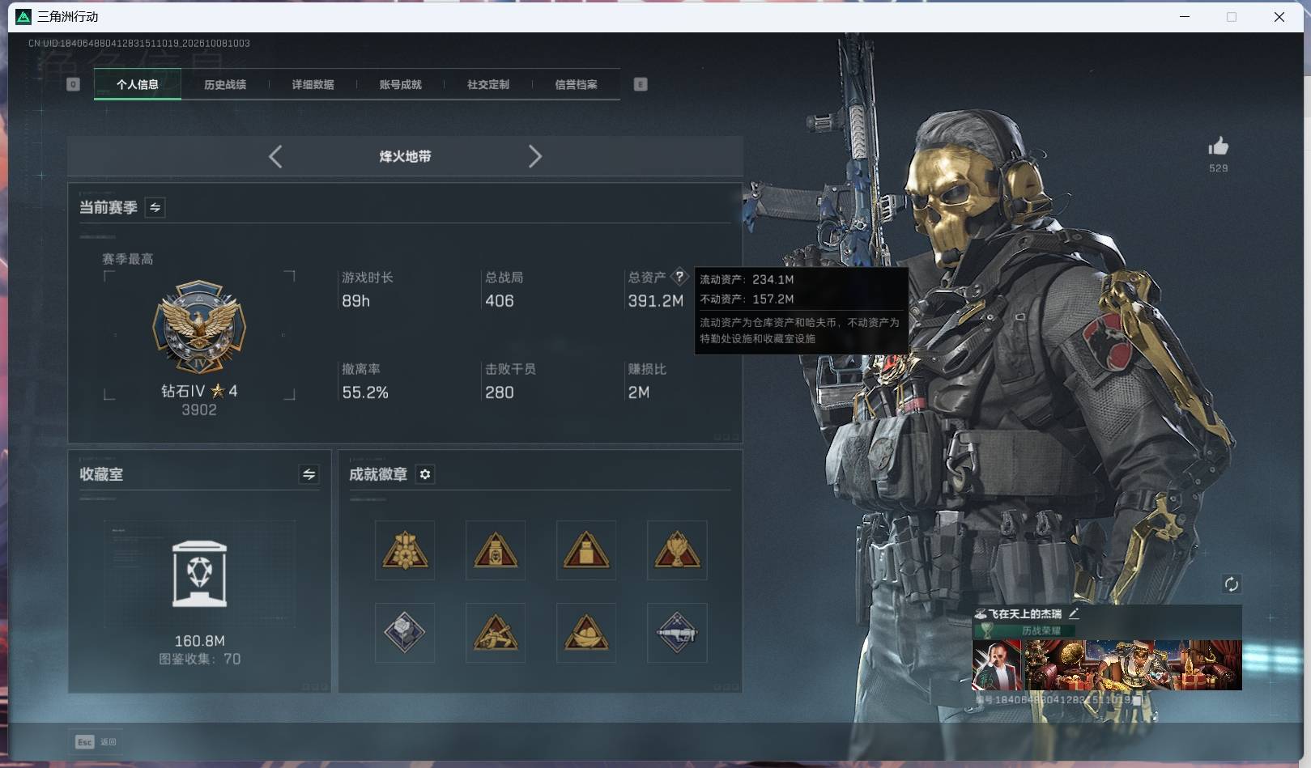Click the 历战荣耀 title tag
Screen dimensions: 1311x768
pos(1041,630)
